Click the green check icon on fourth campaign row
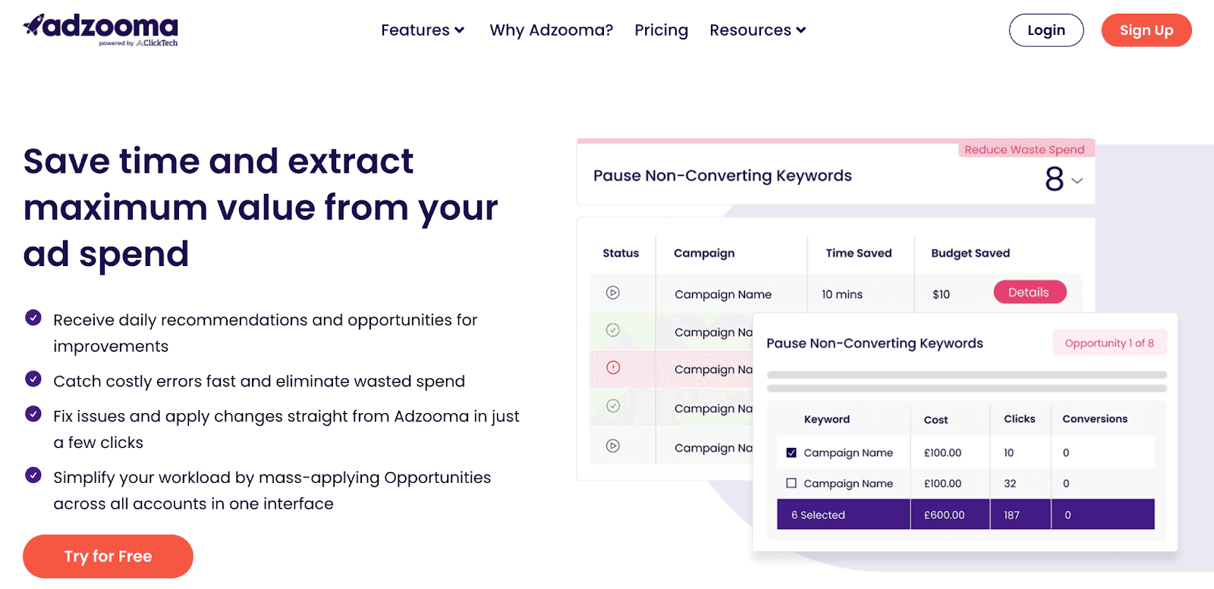 pos(612,407)
